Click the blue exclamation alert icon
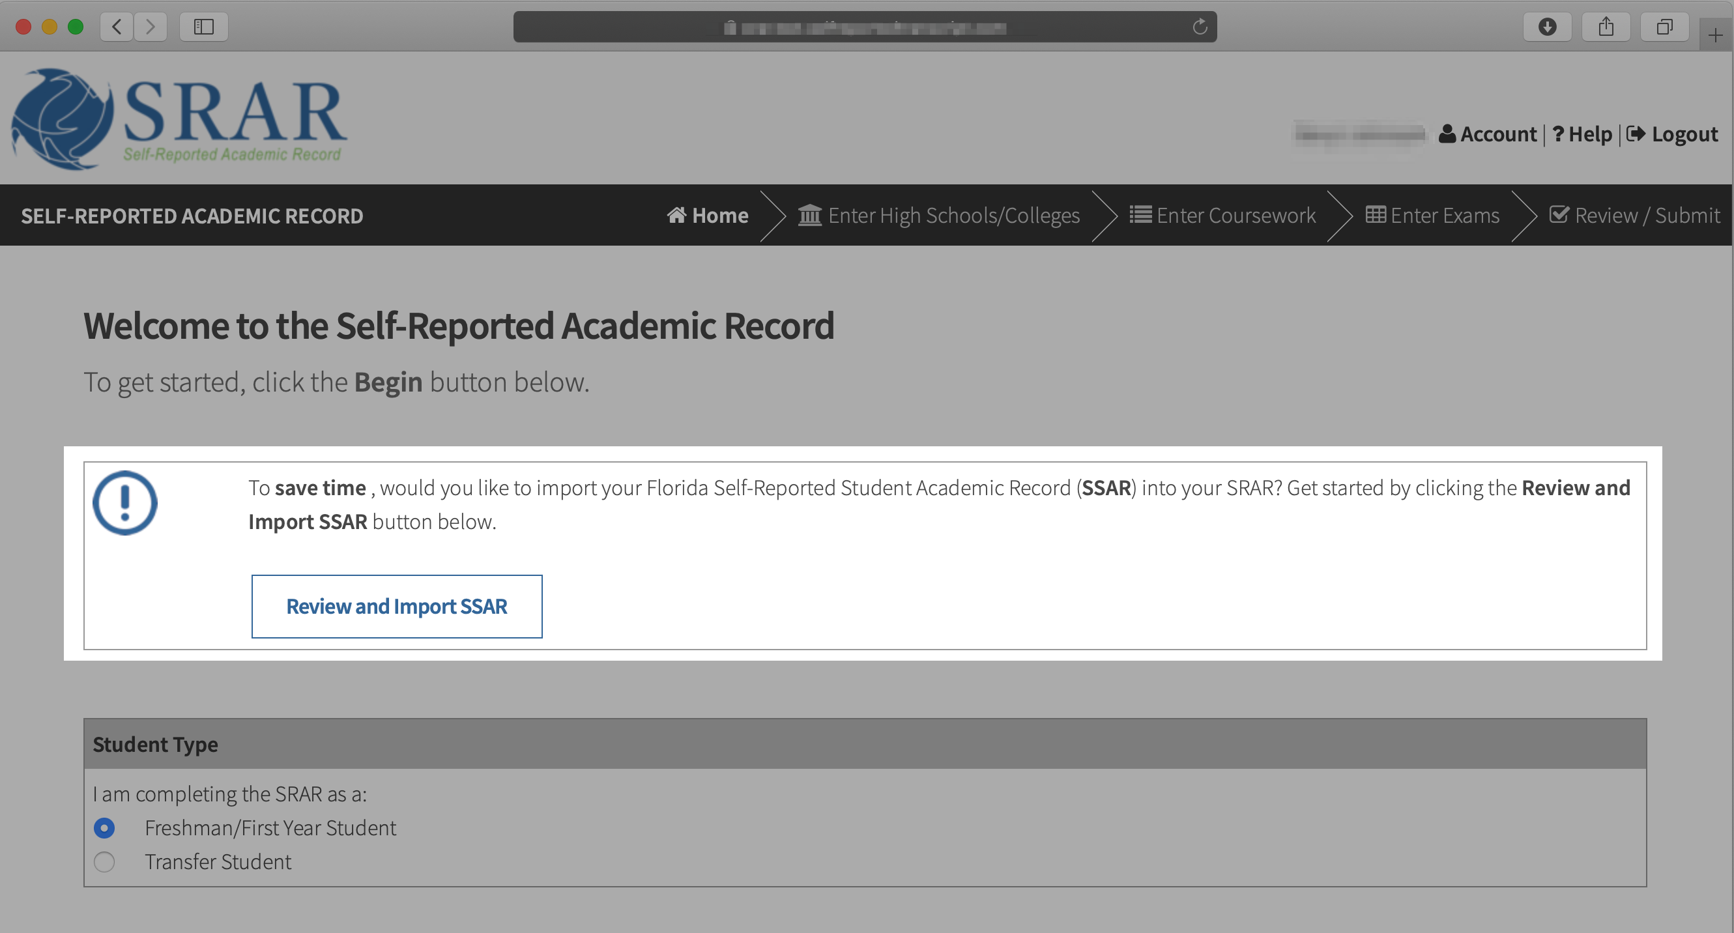This screenshot has height=933, width=1734. [x=124, y=503]
